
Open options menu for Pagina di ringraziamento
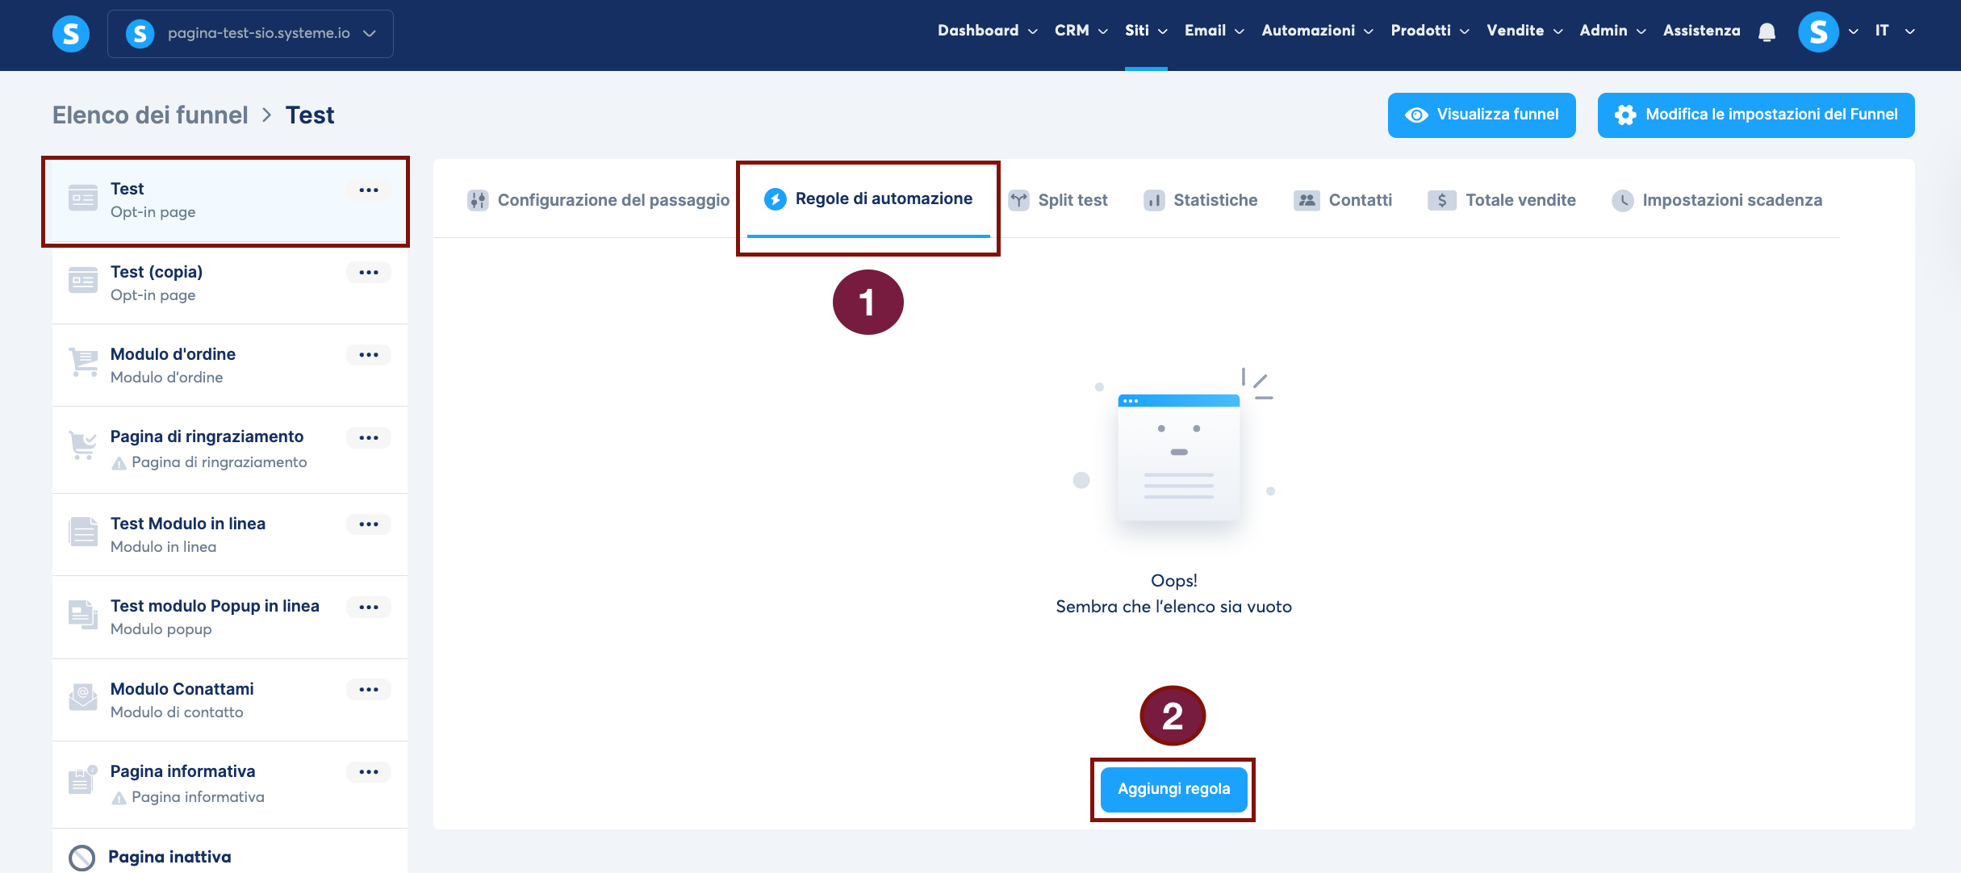click(x=369, y=438)
